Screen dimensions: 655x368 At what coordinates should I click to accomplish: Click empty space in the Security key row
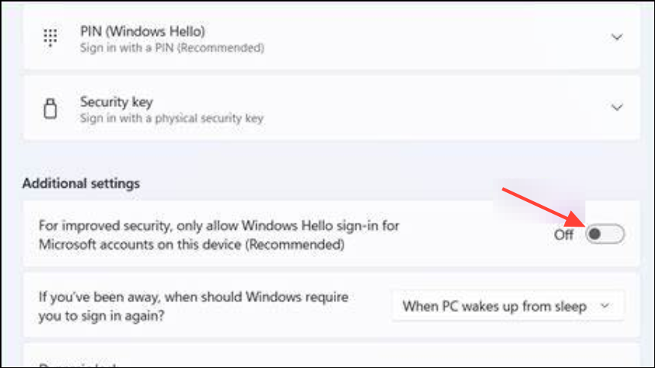pyautogui.click(x=418, y=108)
